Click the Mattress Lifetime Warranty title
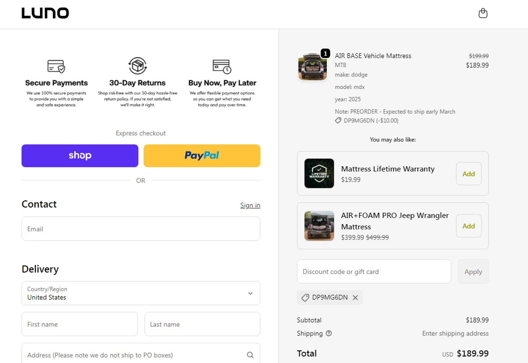 tap(388, 169)
